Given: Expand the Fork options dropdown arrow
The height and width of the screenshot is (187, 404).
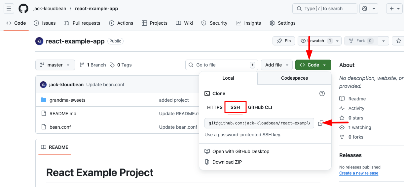Looking at the screenshot, I should 383,41.
